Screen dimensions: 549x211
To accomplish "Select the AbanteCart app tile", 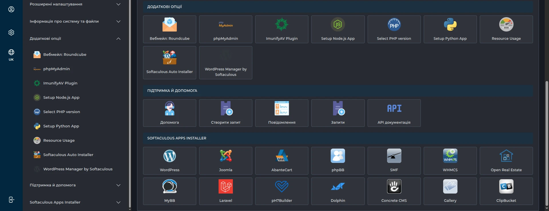I will (x=282, y=161).
